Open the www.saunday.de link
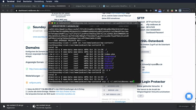Image resolution: width=196 pixels, height=110 pixels. pyautogui.click(x=40, y=37)
